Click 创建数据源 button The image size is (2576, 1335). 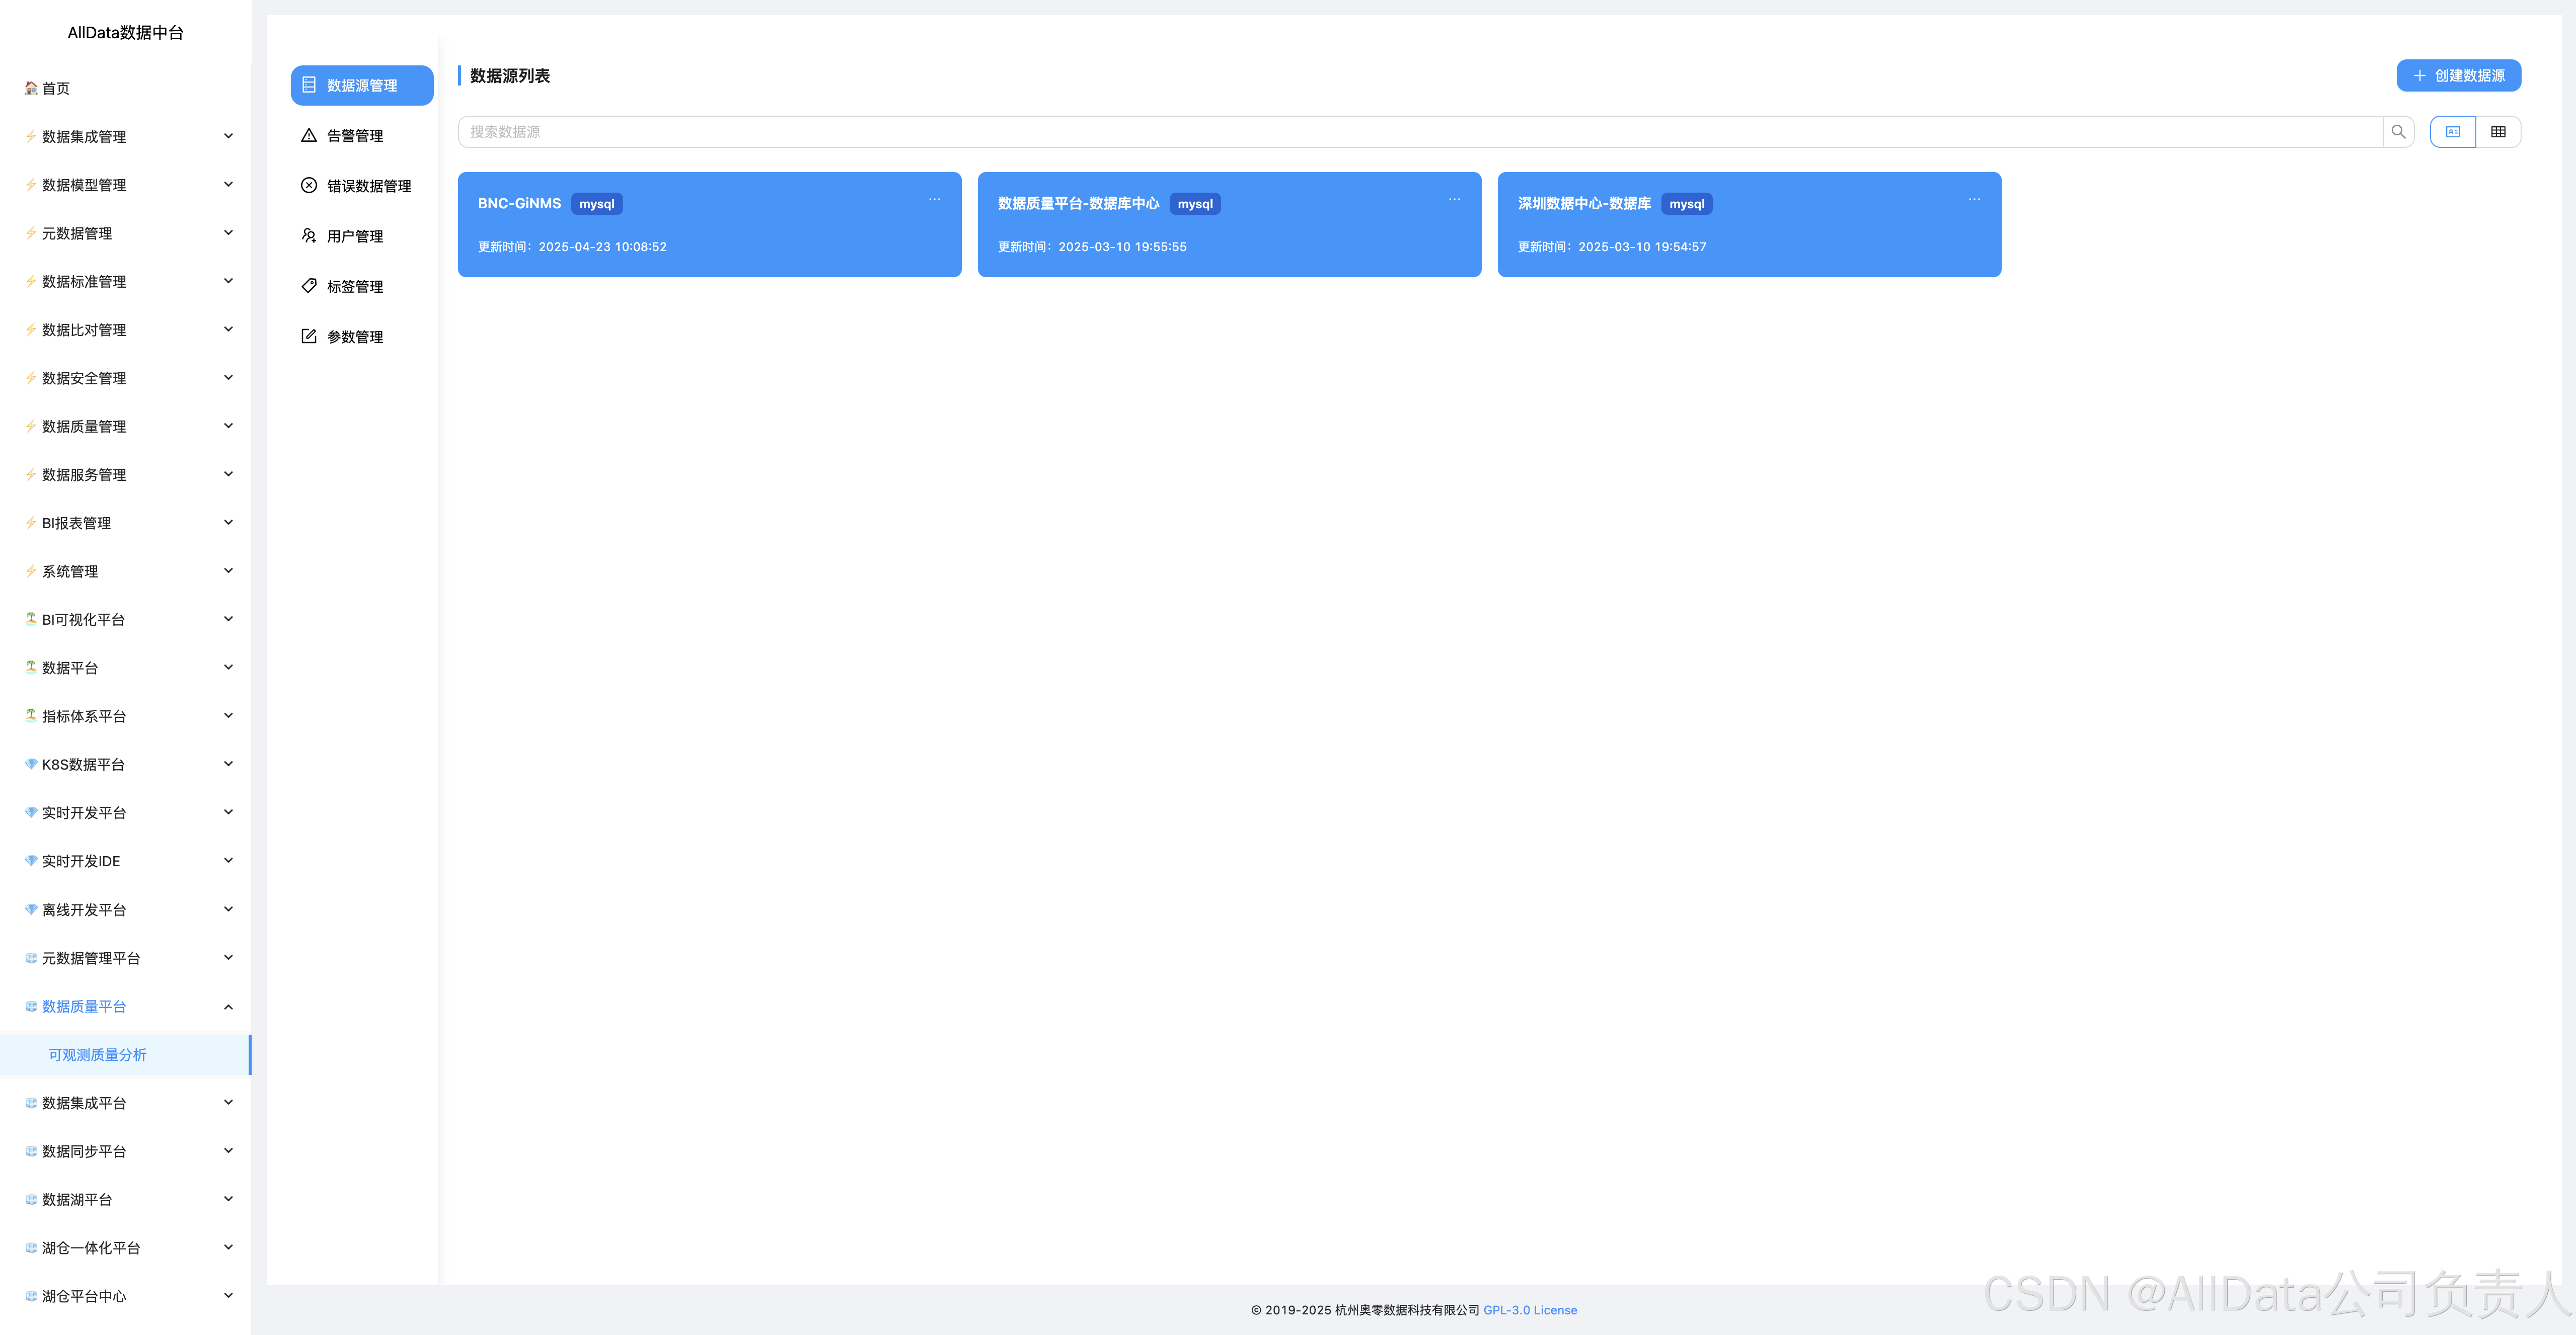[2458, 76]
